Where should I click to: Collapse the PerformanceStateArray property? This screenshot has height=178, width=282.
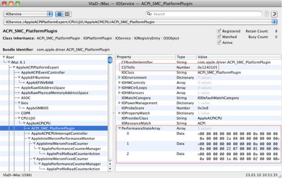pos(119,128)
